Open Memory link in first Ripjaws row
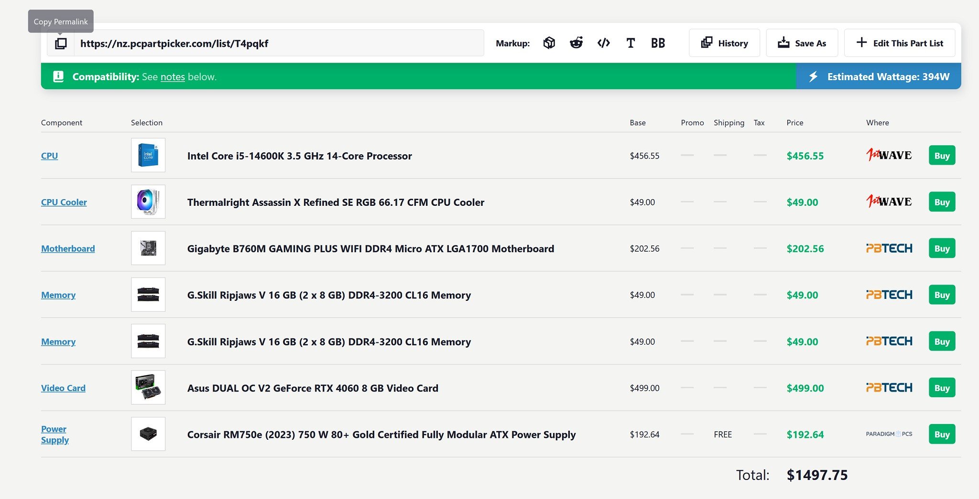Screen dimensions: 979x499 click(58, 295)
